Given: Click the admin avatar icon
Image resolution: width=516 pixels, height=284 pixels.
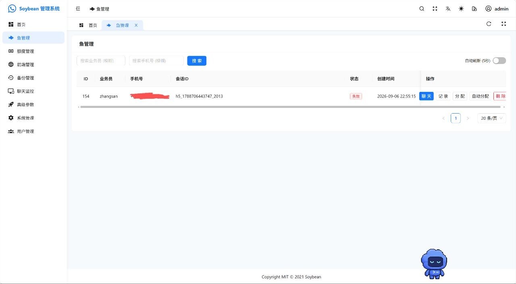Looking at the screenshot, I should point(489,8).
